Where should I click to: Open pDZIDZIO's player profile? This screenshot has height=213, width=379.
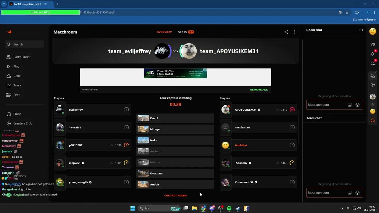point(76,145)
